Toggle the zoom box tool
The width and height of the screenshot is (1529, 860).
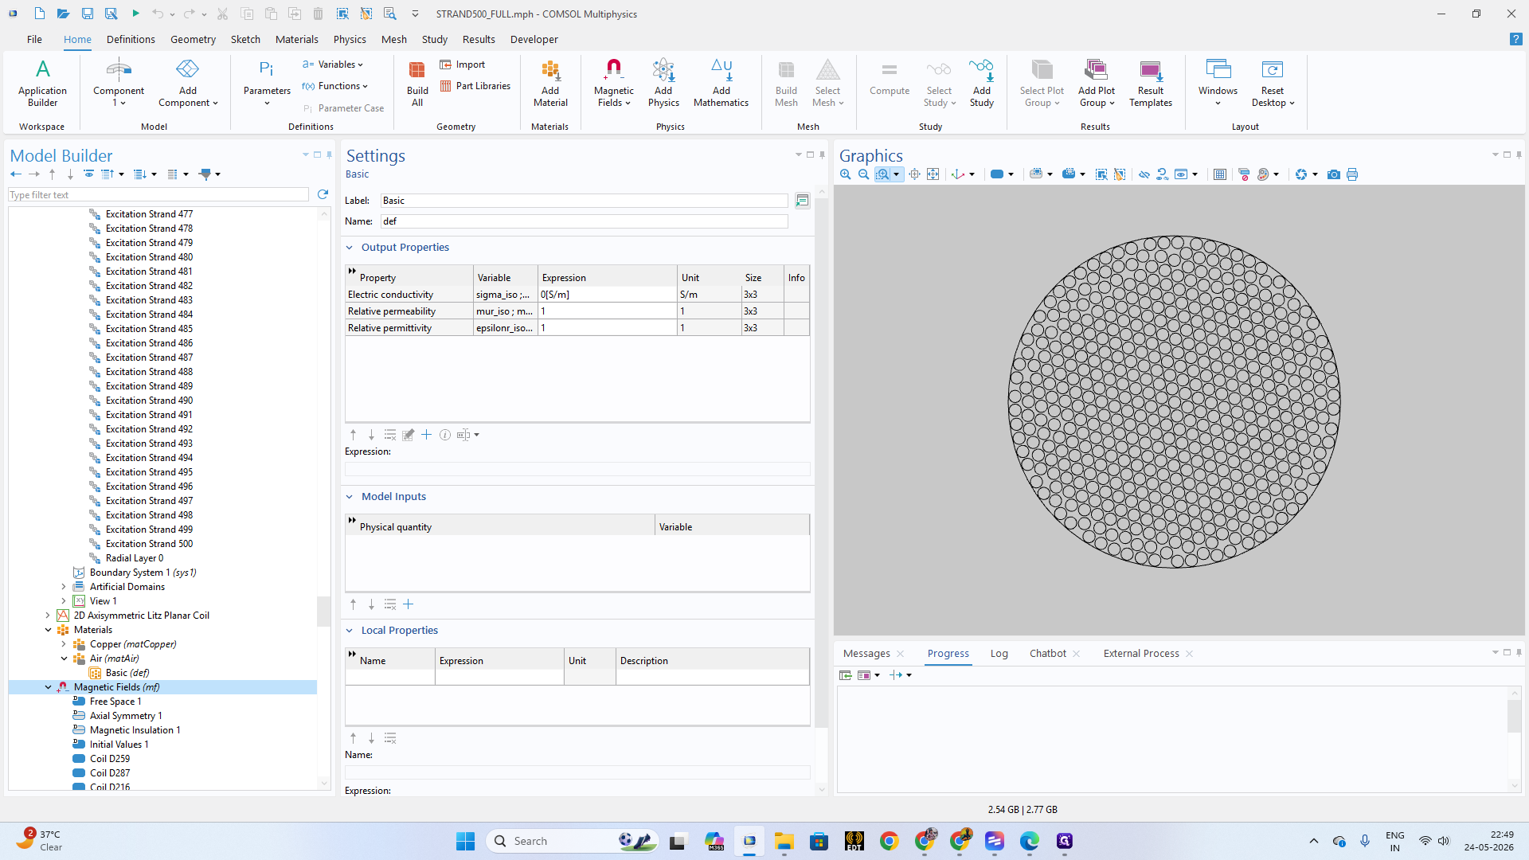pos(882,174)
